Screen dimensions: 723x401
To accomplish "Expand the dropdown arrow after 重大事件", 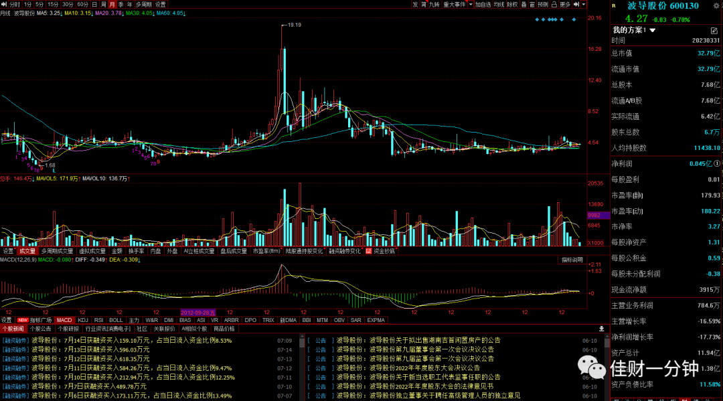I will [471, 4].
